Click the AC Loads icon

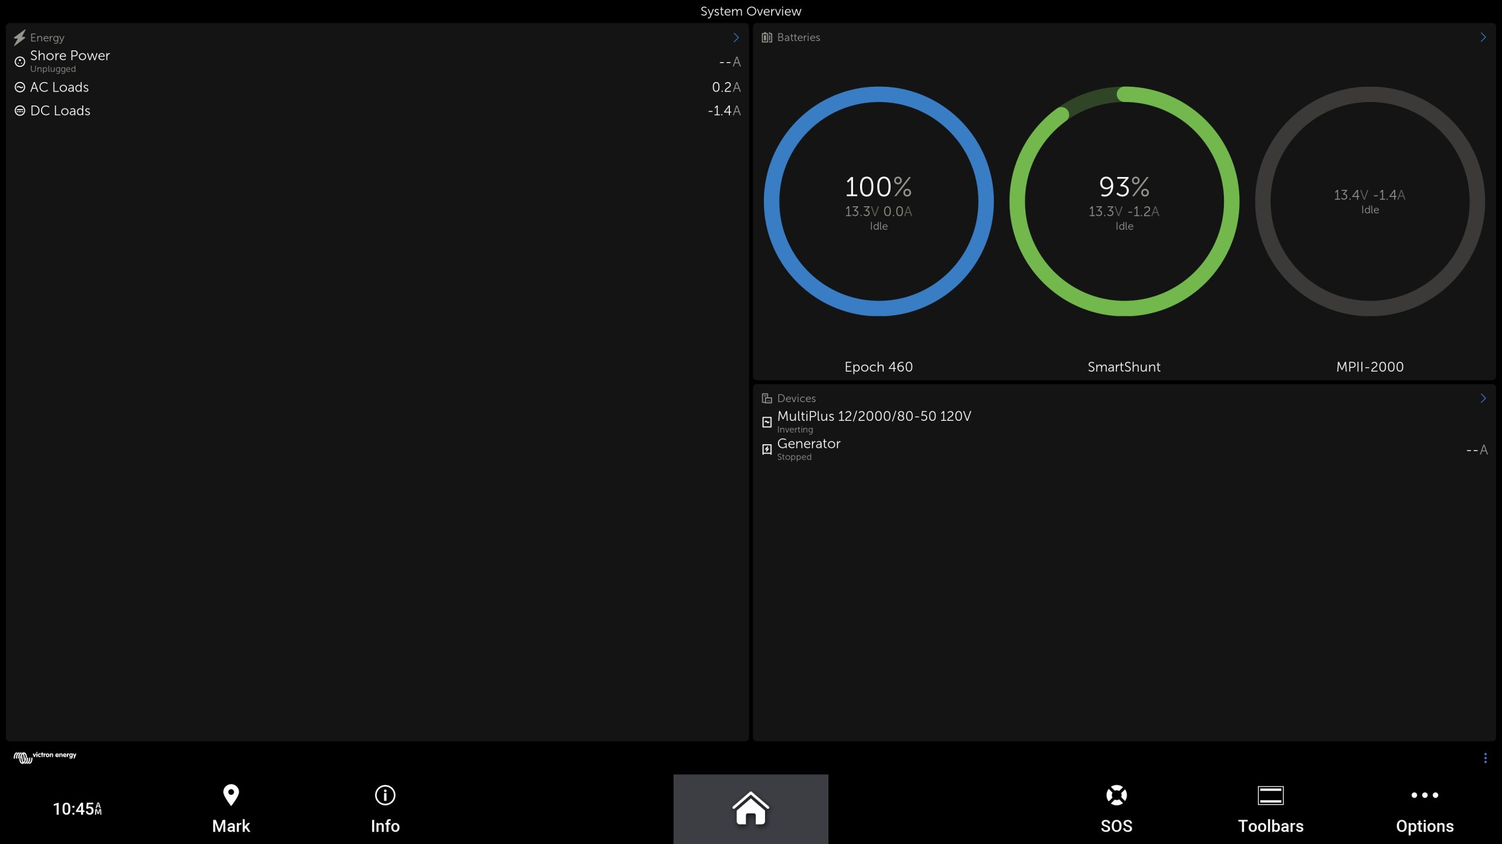coord(20,87)
